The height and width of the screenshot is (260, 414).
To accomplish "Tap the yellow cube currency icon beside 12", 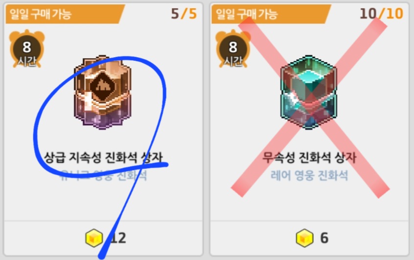I will [x=94, y=238].
